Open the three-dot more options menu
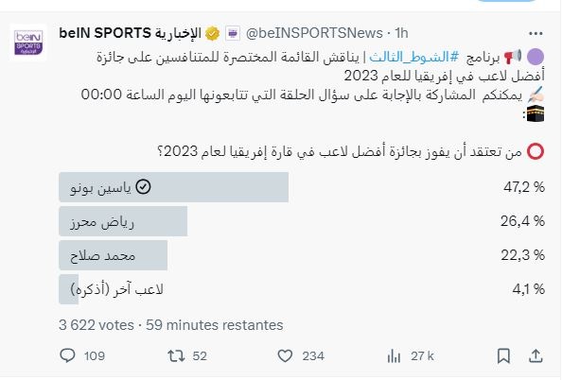The width and height of the screenshot is (562, 380). [536, 34]
